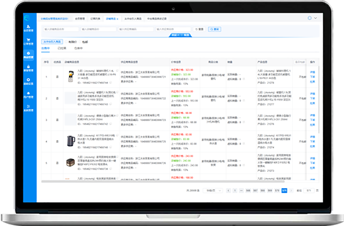This screenshot has height=226, width=344.
Task: Open the shopping cart 订单管理 sidebar item
Action: pyautogui.click(x=29, y=42)
